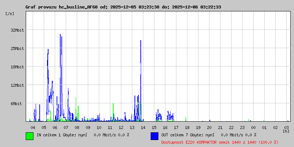This screenshot has height=147, width=294.
Task: Click the 6Mbit y-axis label
Action: pyautogui.click(x=16, y=104)
